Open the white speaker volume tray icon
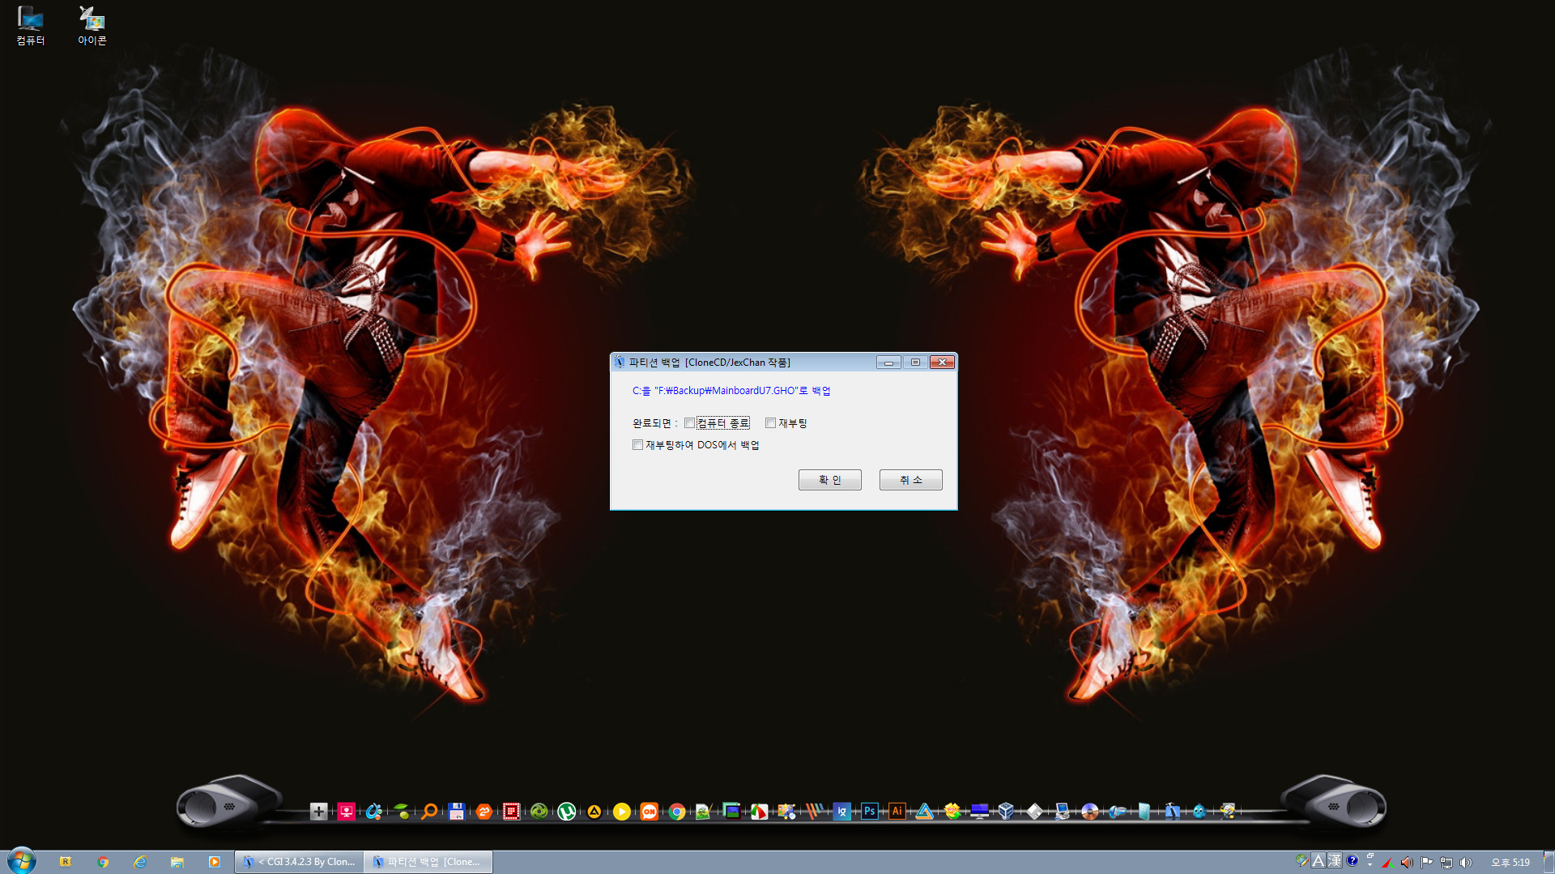 (x=1466, y=863)
